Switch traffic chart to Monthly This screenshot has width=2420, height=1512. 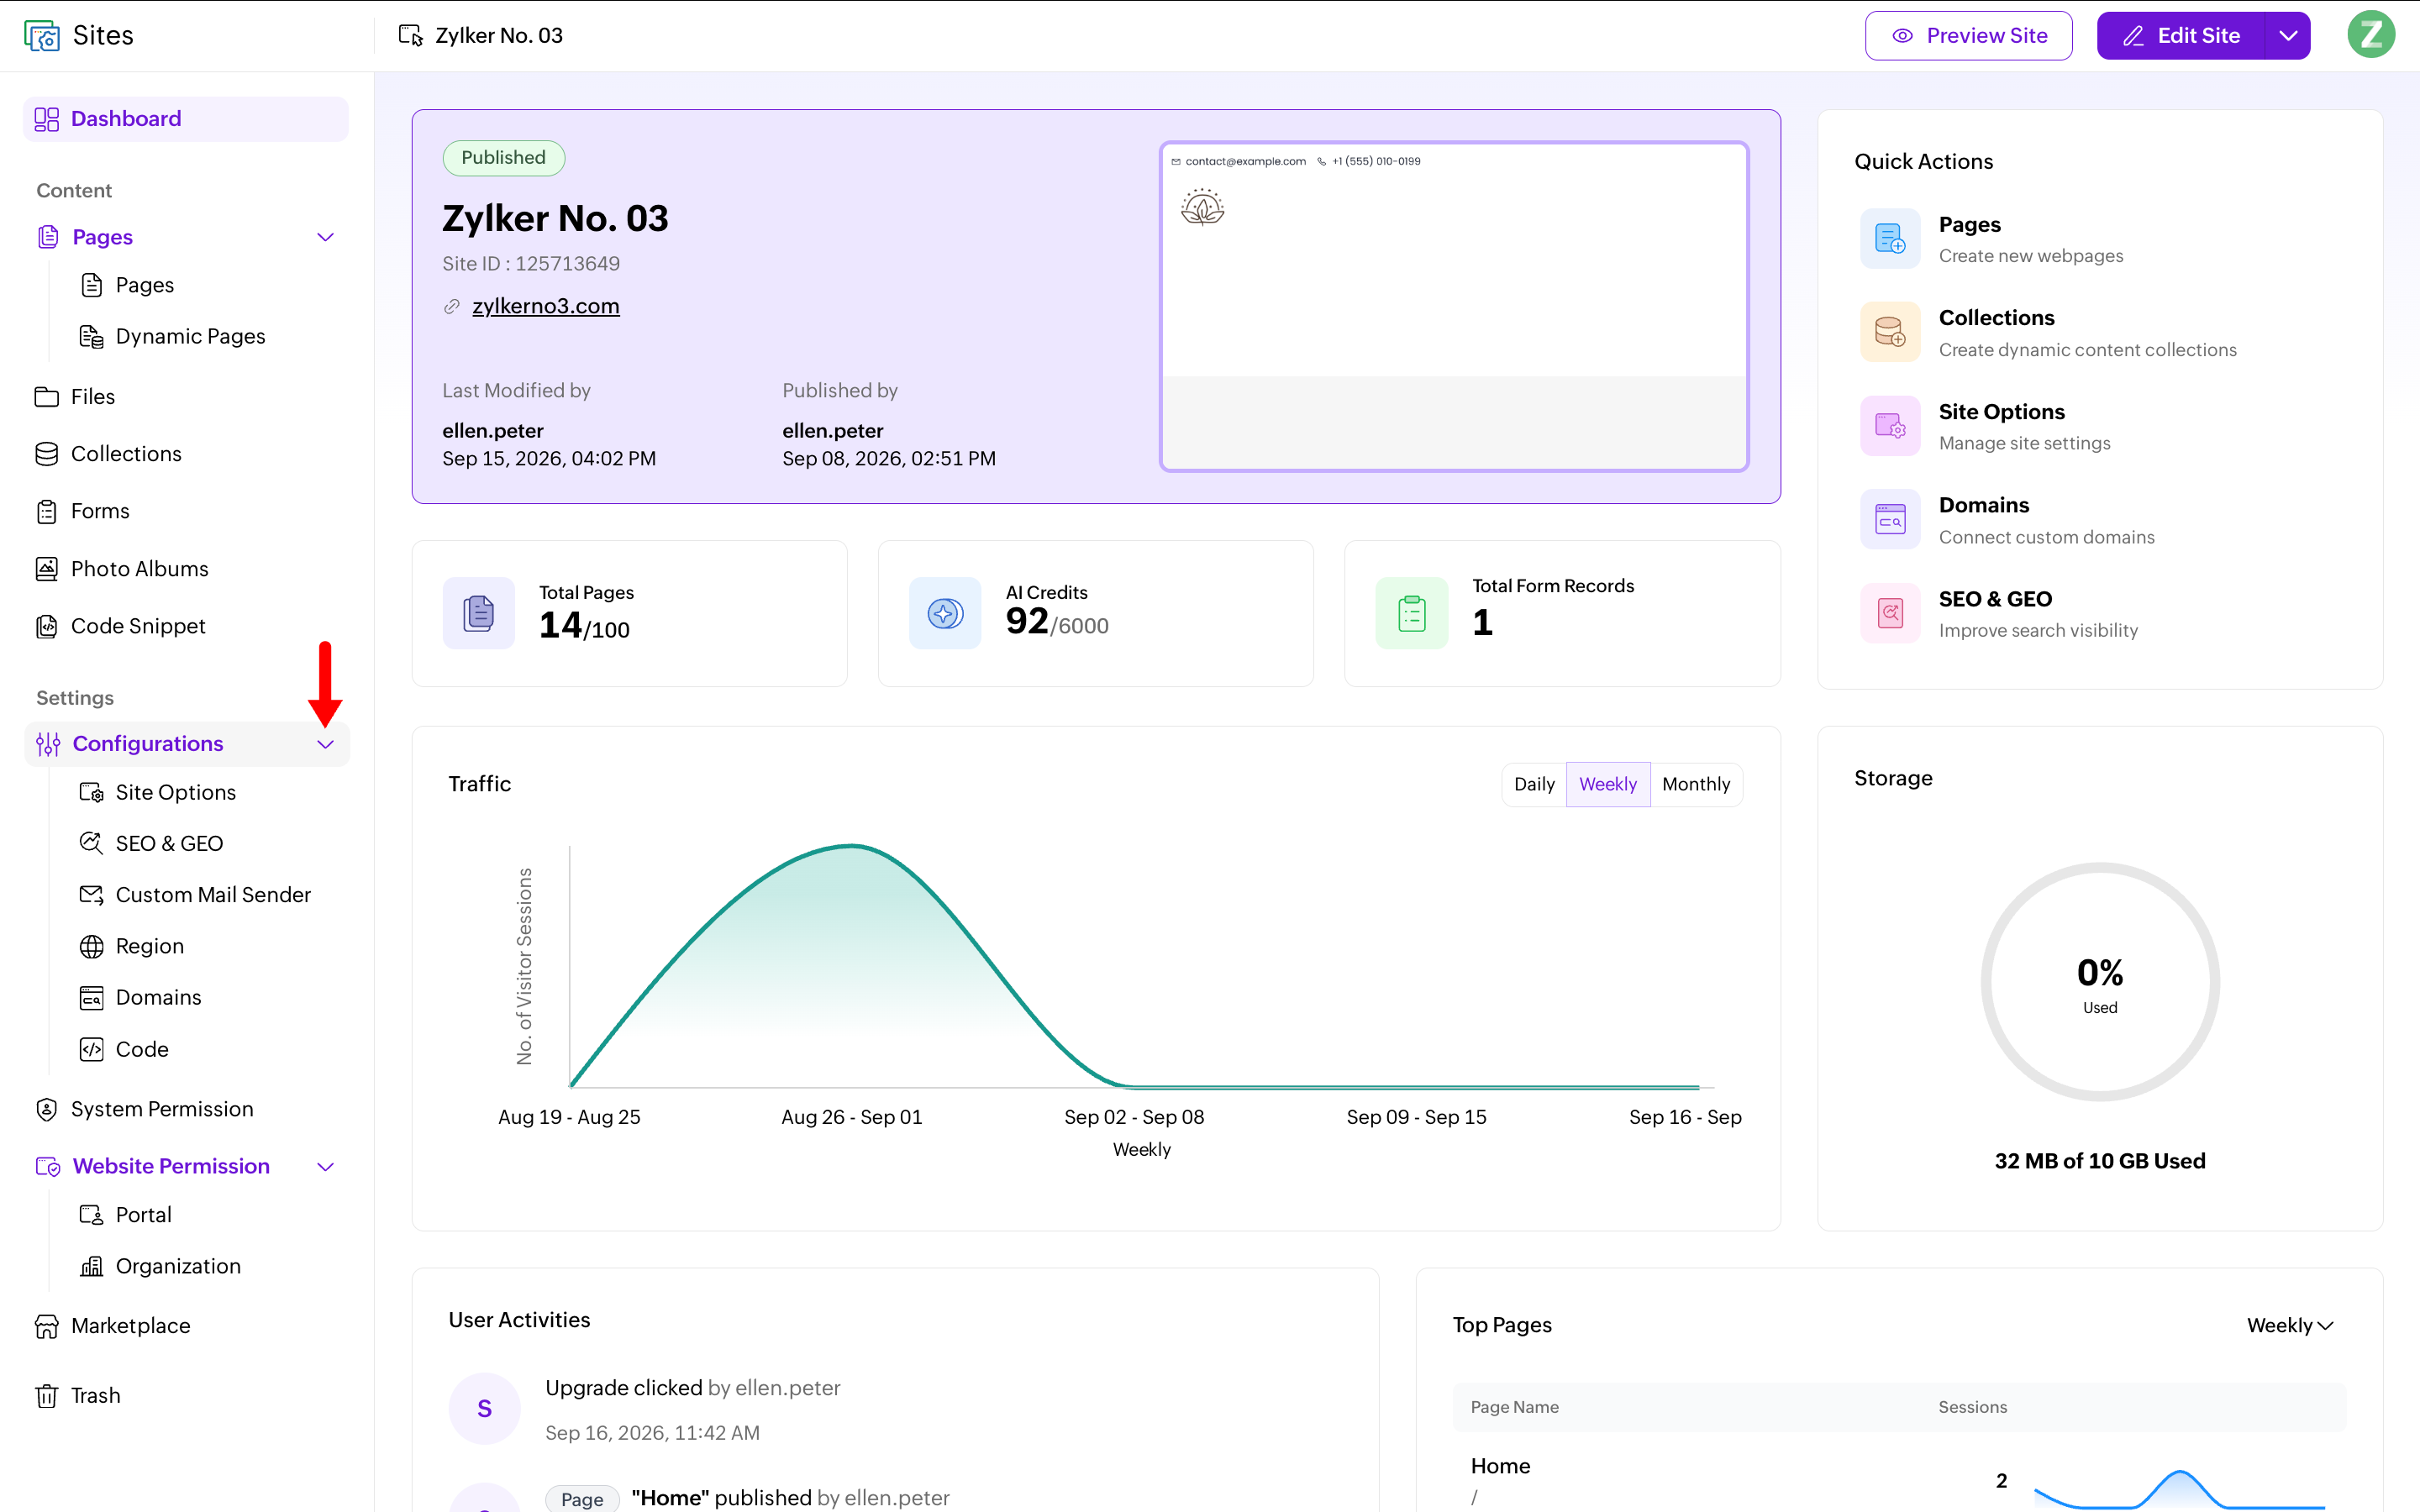pyautogui.click(x=1696, y=785)
